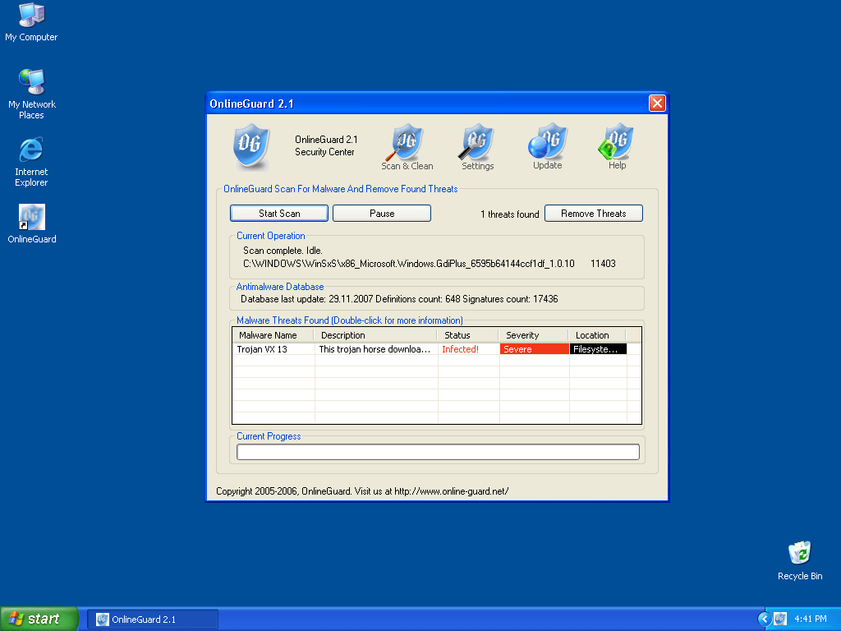
Task: Click the Update globe shield icon
Action: click(x=547, y=141)
